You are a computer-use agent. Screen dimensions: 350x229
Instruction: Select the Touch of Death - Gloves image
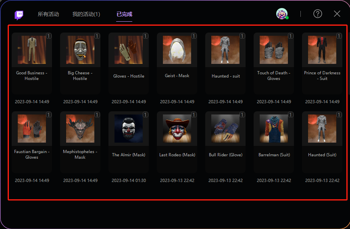[x=274, y=50]
